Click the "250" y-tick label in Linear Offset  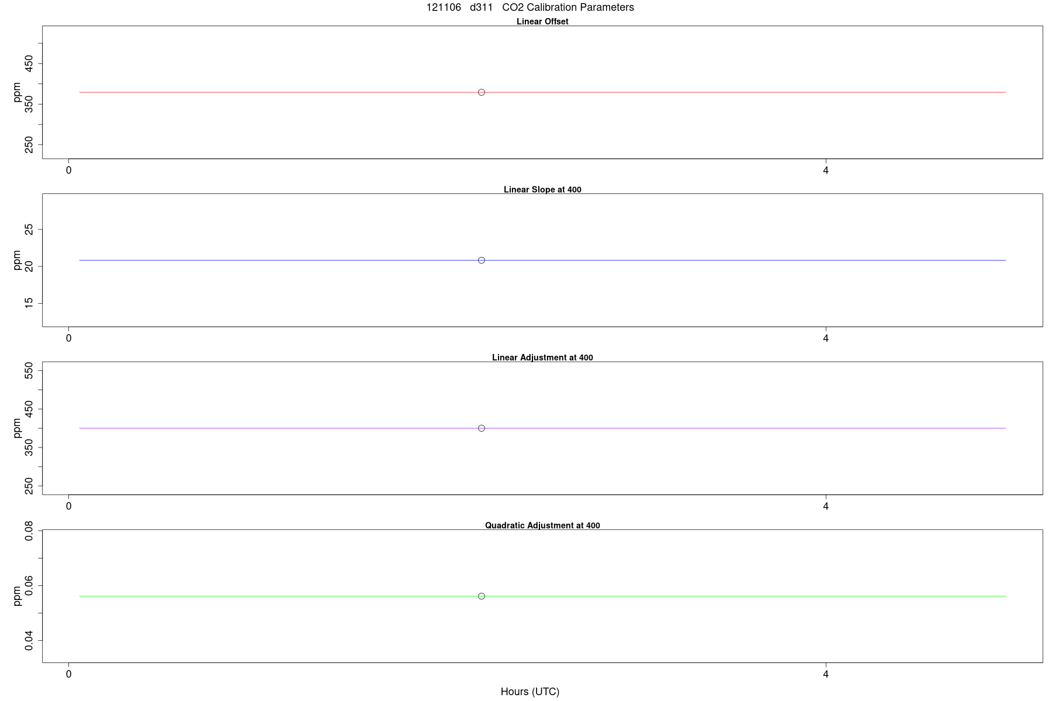click(29, 144)
